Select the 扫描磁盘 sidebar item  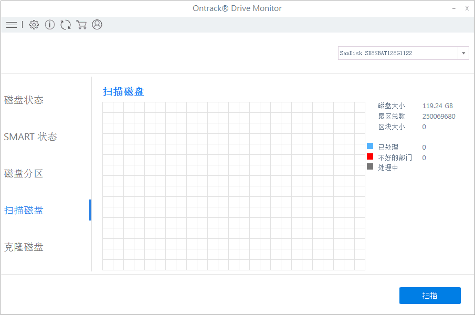pos(24,210)
